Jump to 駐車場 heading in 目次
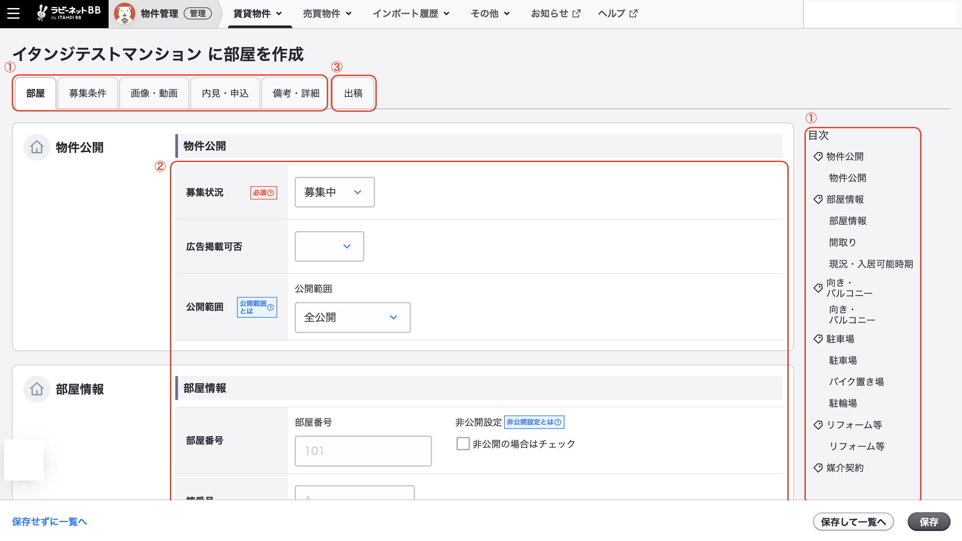 840,339
